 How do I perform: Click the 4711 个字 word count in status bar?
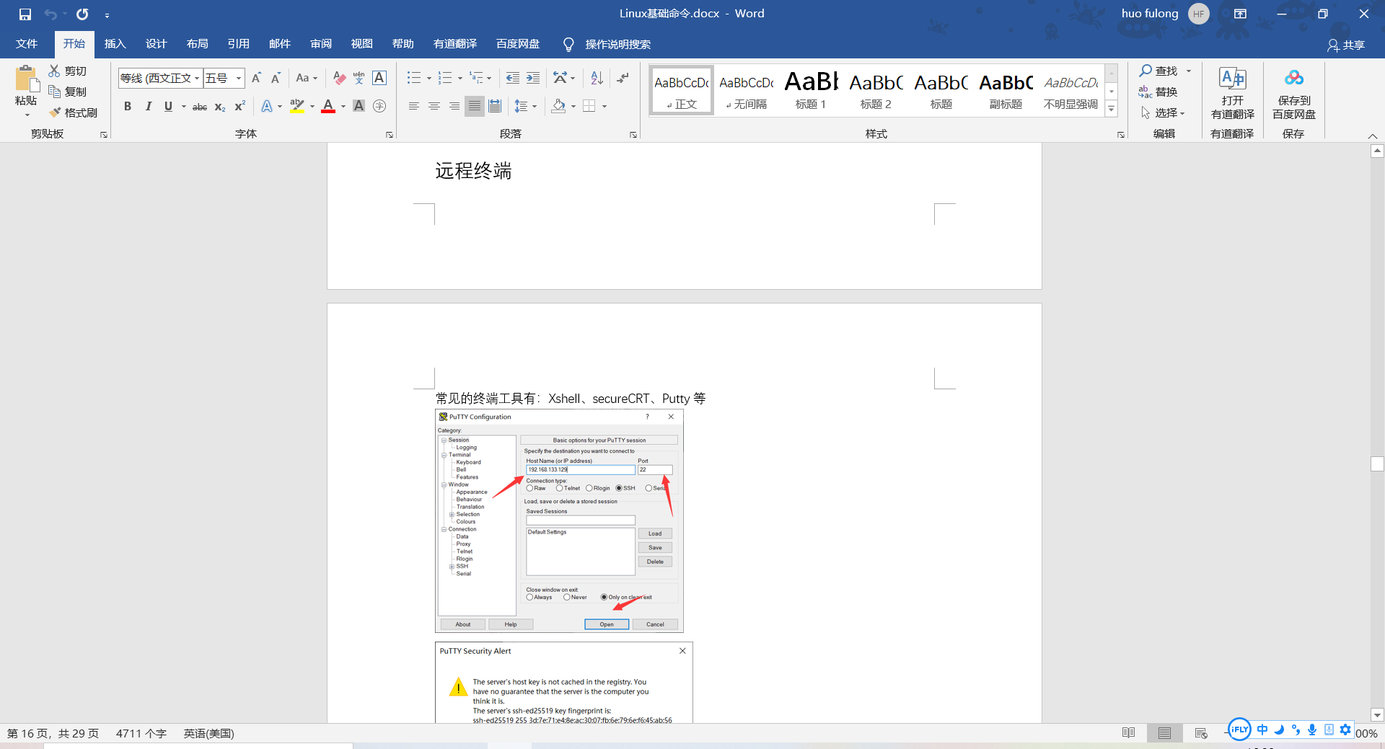141,733
